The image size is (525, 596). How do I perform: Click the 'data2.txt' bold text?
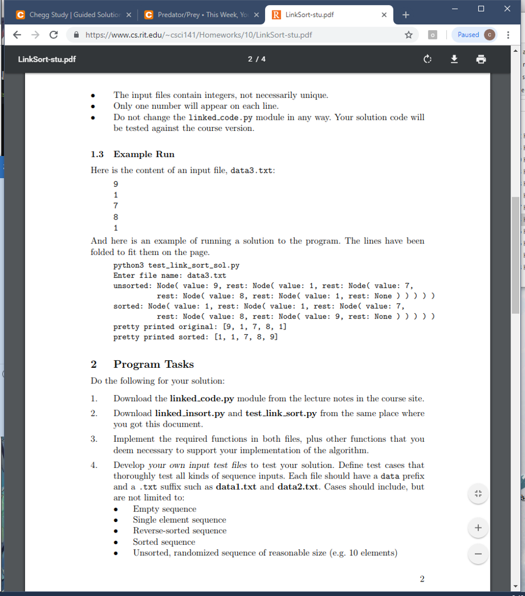(x=298, y=487)
